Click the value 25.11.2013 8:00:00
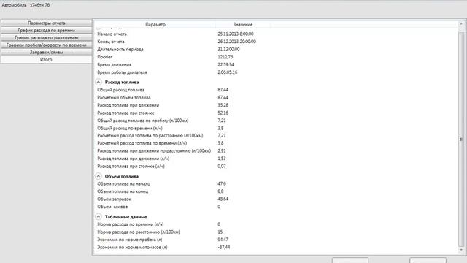This screenshot has height=263, width=467. tap(236, 34)
